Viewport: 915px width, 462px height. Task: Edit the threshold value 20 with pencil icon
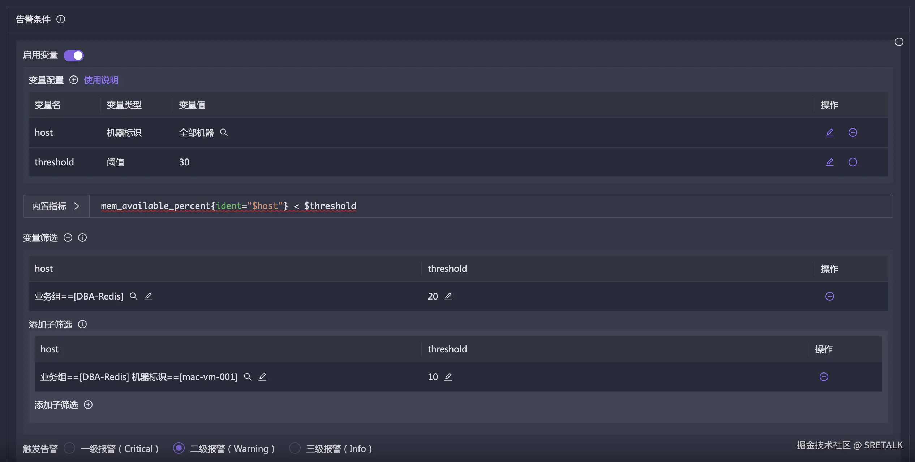[448, 296]
